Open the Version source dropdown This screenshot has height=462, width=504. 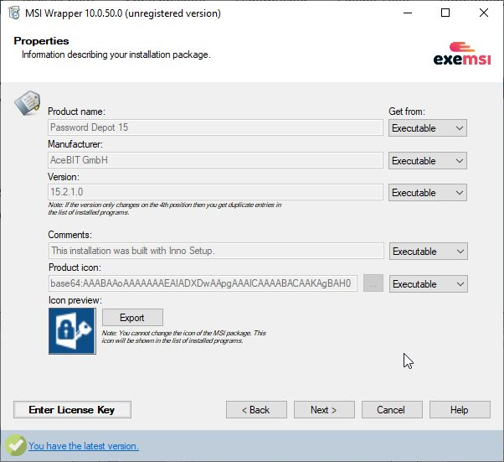pyautogui.click(x=428, y=193)
